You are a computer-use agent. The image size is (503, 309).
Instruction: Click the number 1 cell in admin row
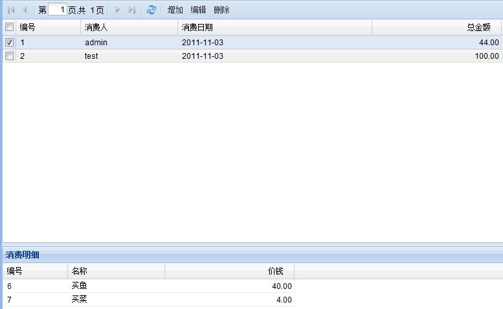[22, 42]
